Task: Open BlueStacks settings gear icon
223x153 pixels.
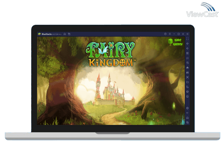Action: (x=187, y=108)
